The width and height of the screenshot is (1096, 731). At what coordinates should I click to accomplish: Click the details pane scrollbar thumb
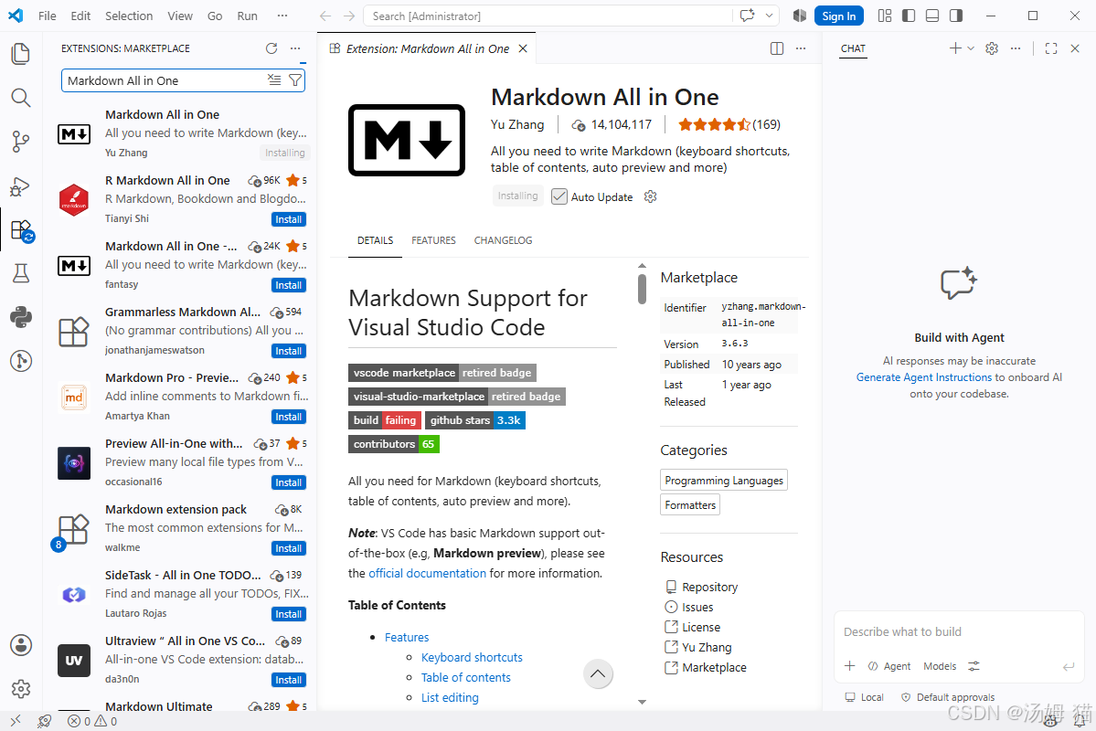tap(642, 289)
